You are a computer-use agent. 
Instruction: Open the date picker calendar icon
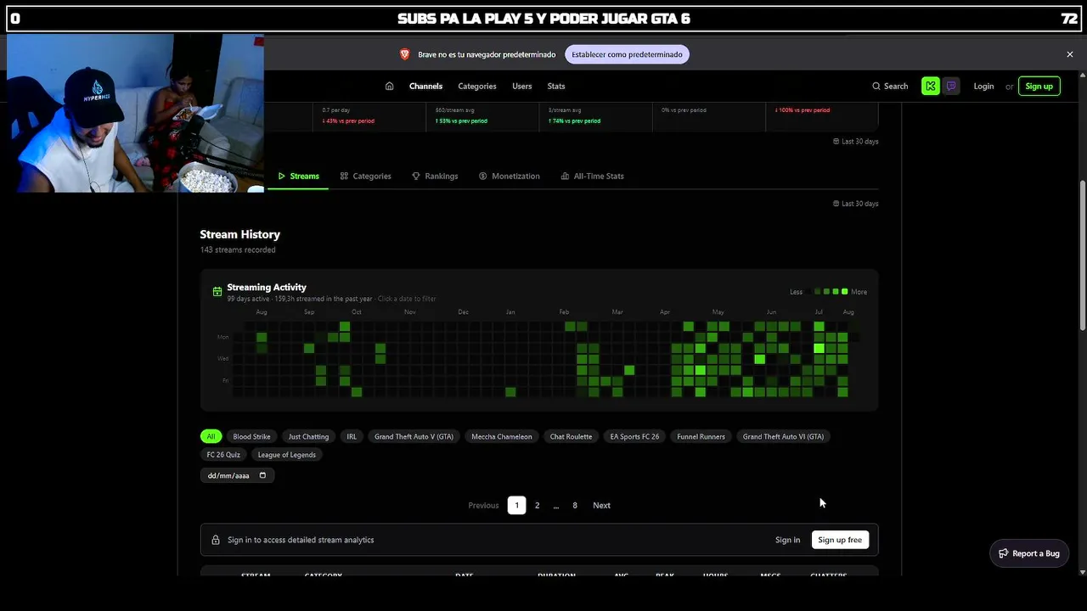262,475
